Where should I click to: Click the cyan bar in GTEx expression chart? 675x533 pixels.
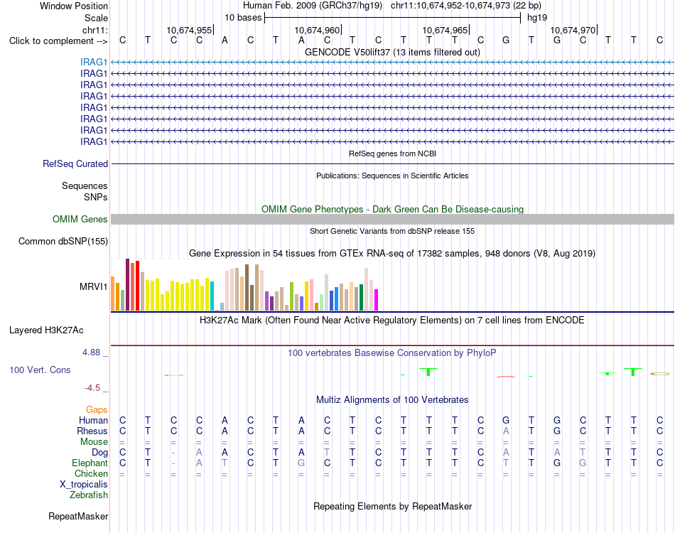212,296
